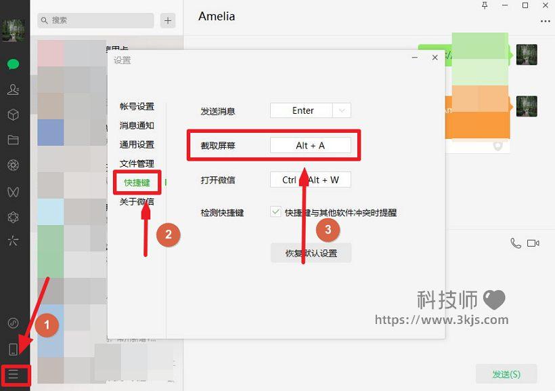Click the 恢复默认设置 button
Image resolution: width=555 pixels, height=391 pixels.
coord(311,253)
